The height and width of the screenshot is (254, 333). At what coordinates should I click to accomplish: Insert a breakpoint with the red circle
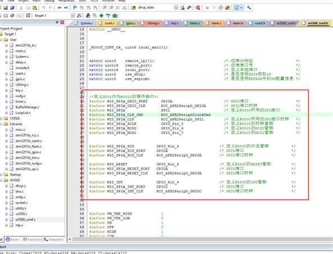point(207,8)
